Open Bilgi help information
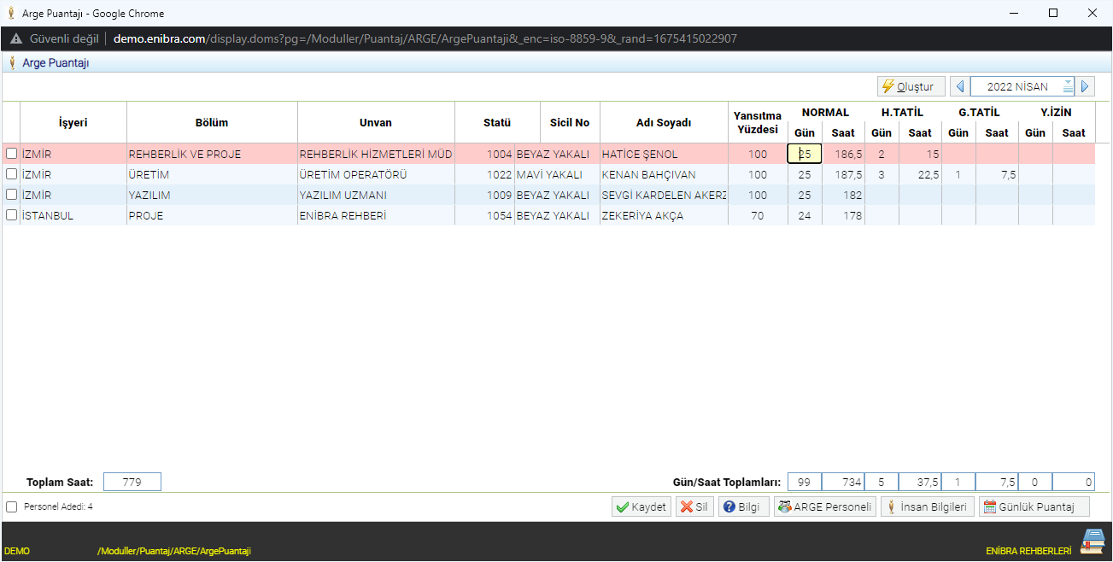 click(x=741, y=506)
